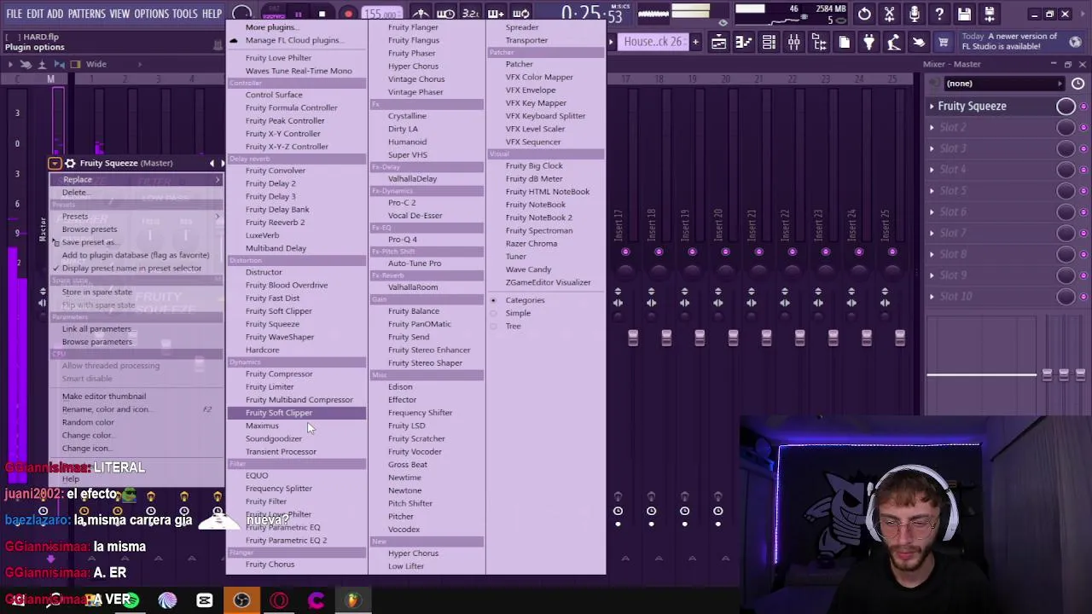Screen dimensions: 1092x614
Task: Click the microphone one-click recording icon
Action: click(914, 14)
